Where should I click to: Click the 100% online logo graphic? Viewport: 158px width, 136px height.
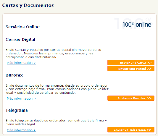[135, 23]
